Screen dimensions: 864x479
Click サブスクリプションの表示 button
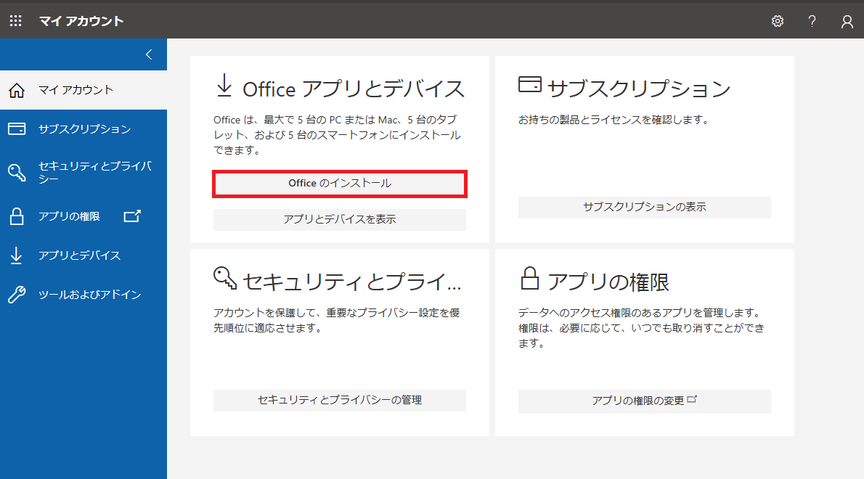(645, 207)
